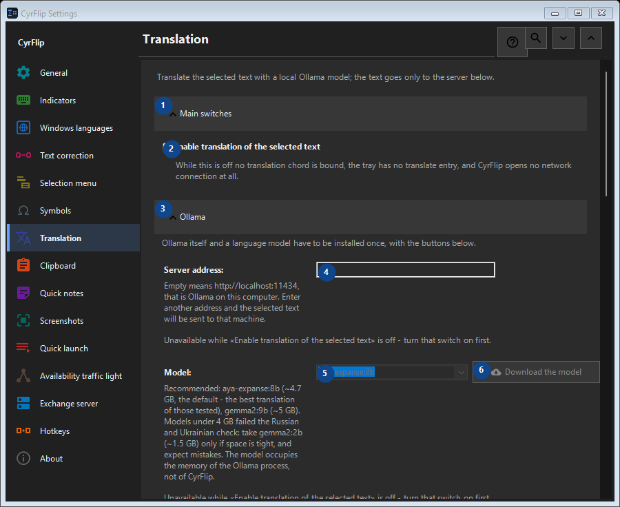Go to the Hotkeys page
This screenshot has height=507, width=620.
tap(73, 431)
